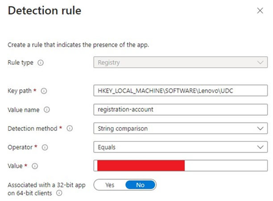Click the 32-bit app on 64-bit clients info icon
273x201 pixels.
(x=59, y=193)
